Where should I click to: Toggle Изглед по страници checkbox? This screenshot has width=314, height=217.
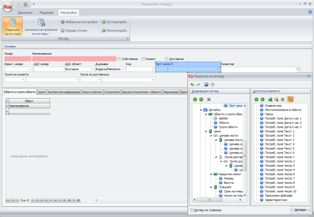point(192,210)
